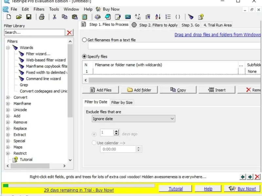The width and height of the screenshot is (262, 196).
Task: Click the Print toolbar icon
Action: [x=42, y=17]
